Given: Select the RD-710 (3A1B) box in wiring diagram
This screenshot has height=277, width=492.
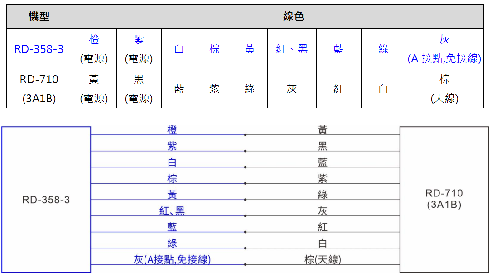Looking at the screenshot, I should [x=444, y=200].
